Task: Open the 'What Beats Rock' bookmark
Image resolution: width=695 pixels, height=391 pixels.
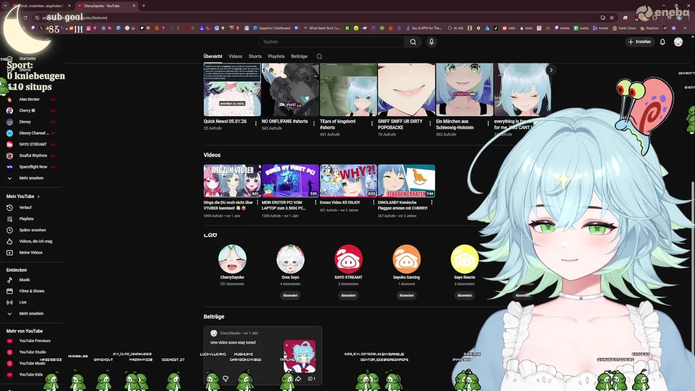Action: (x=322, y=28)
